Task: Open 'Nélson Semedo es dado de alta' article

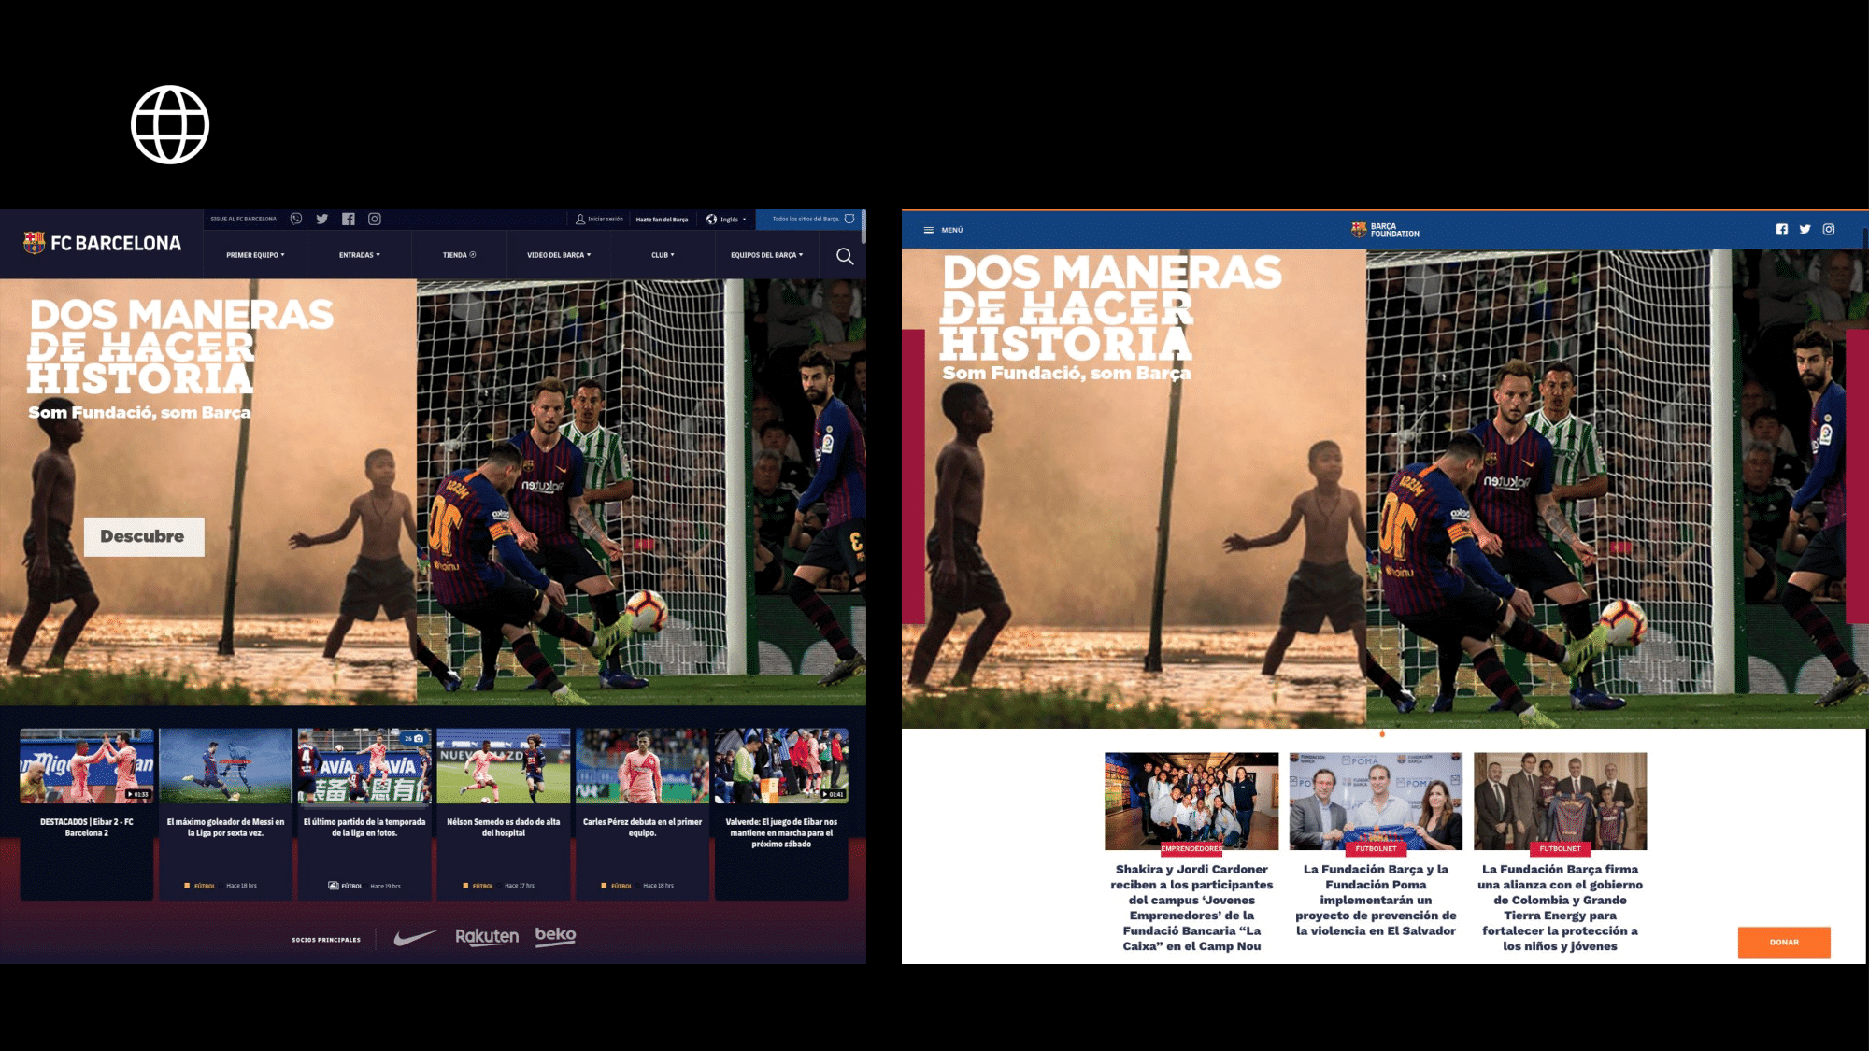Action: click(503, 828)
